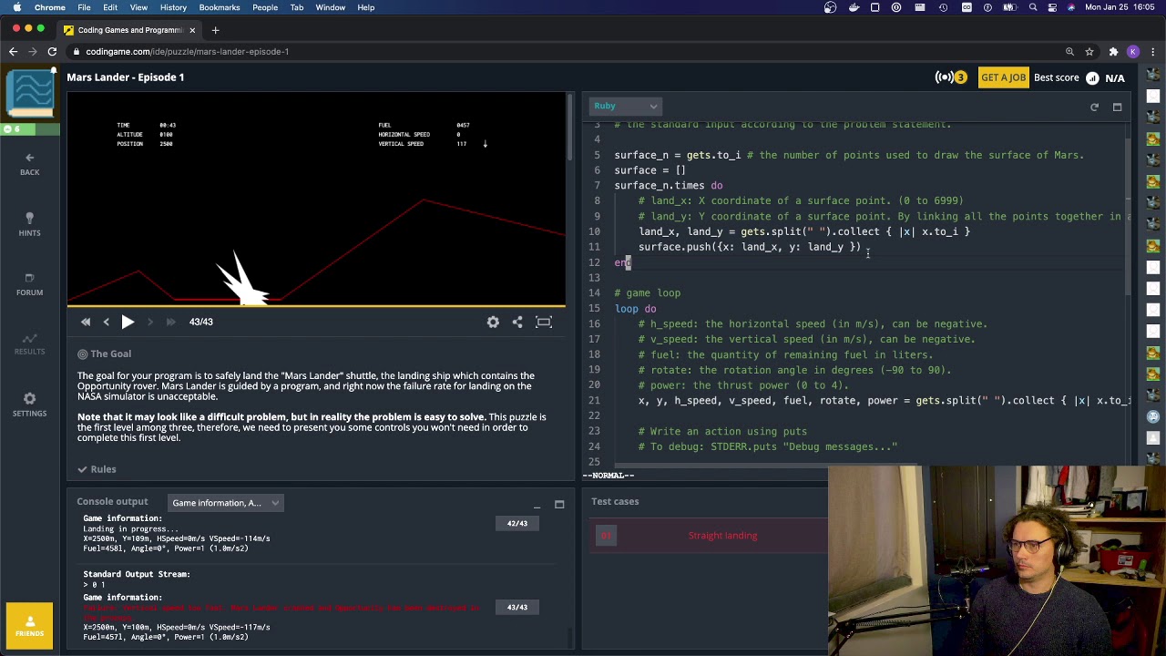Jump to console frame 43/43
The height and width of the screenshot is (656, 1166).
pyautogui.click(x=517, y=607)
